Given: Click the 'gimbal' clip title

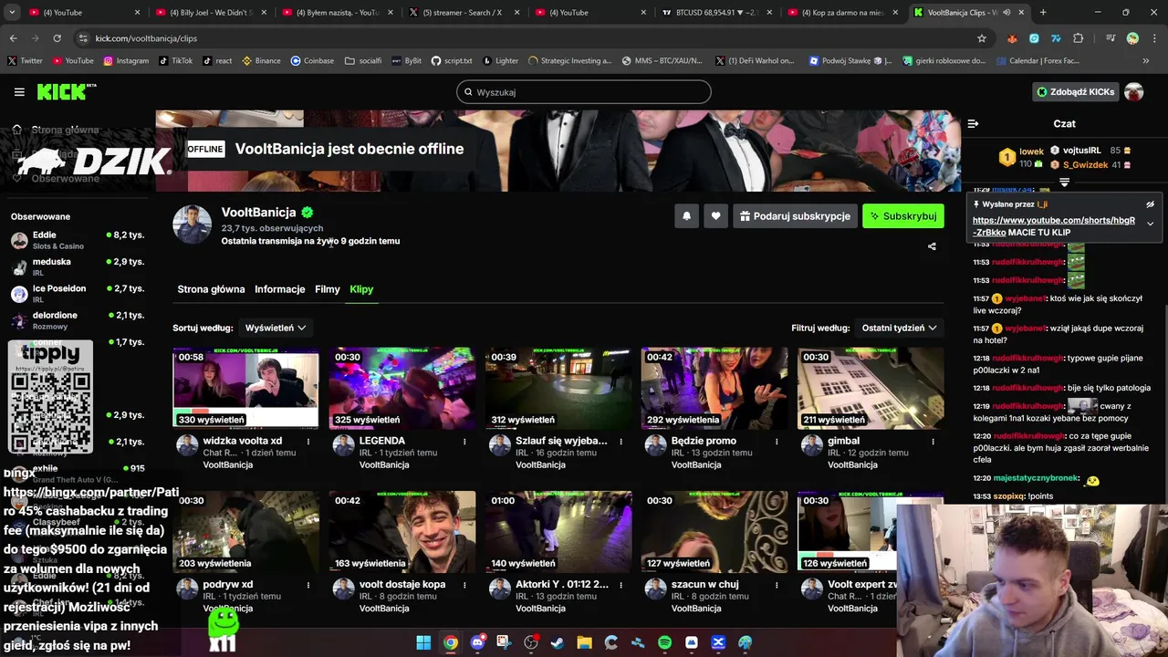Looking at the screenshot, I should tap(843, 441).
